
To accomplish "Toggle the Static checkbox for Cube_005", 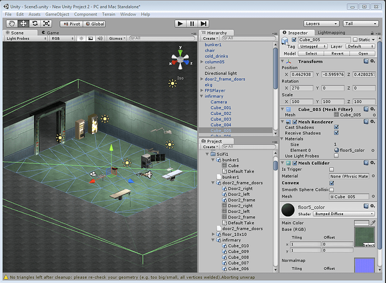I will (355, 40).
